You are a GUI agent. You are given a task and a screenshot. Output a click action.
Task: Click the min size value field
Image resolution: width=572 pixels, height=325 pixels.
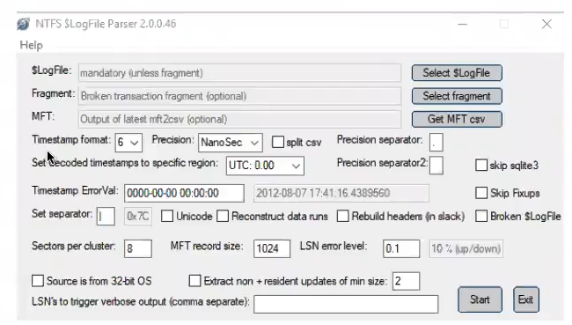pyautogui.click(x=406, y=281)
